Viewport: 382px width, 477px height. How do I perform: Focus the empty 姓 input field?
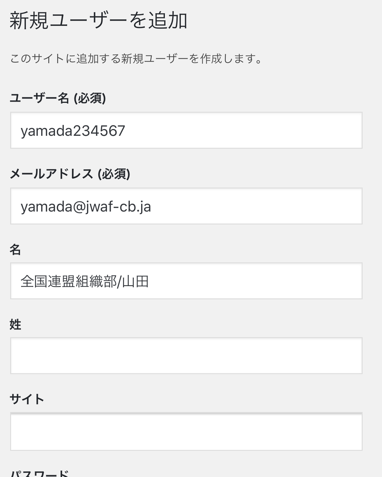[186, 356]
